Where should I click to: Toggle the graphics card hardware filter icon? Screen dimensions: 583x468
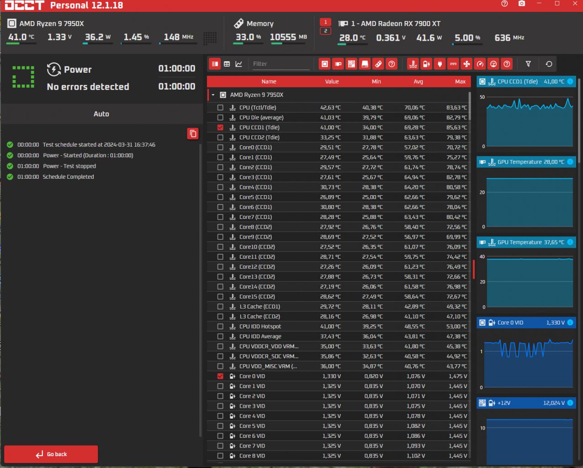point(338,64)
